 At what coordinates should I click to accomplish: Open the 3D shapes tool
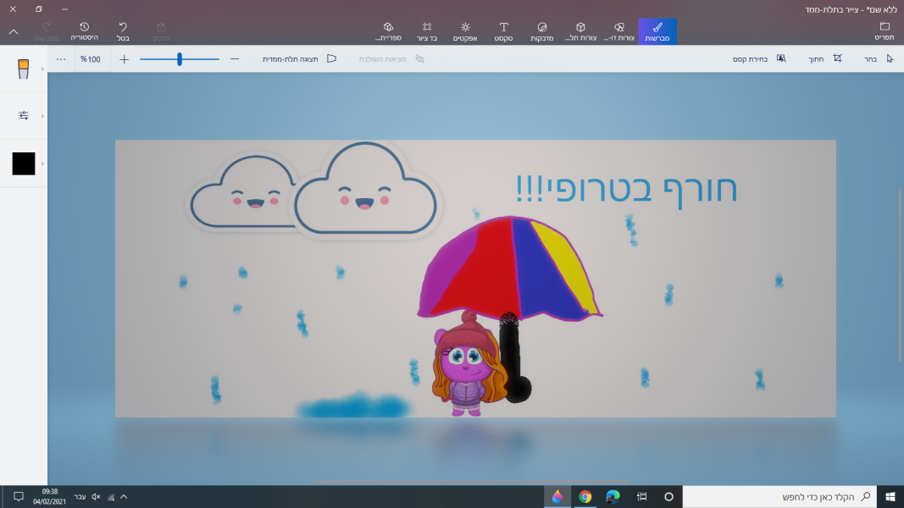580,31
